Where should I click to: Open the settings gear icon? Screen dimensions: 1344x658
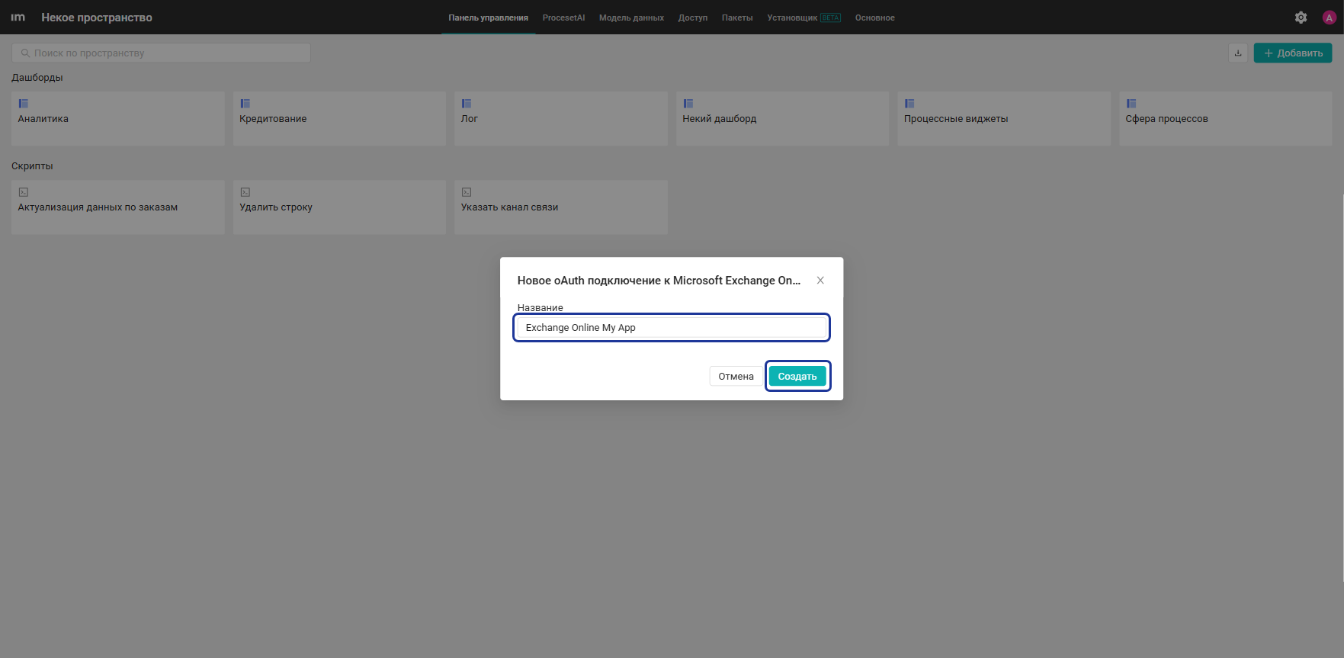pos(1301,18)
